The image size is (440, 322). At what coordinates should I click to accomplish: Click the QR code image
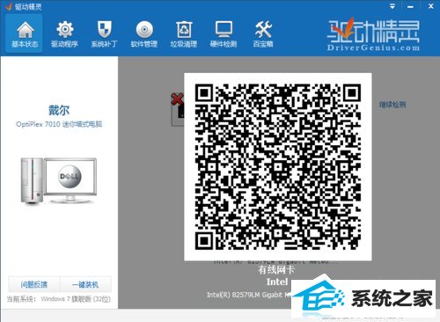(x=278, y=166)
